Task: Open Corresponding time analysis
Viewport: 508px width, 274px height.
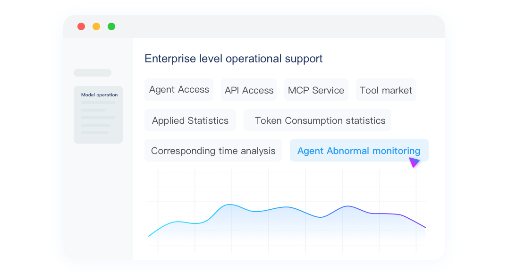Action: [x=213, y=151]
